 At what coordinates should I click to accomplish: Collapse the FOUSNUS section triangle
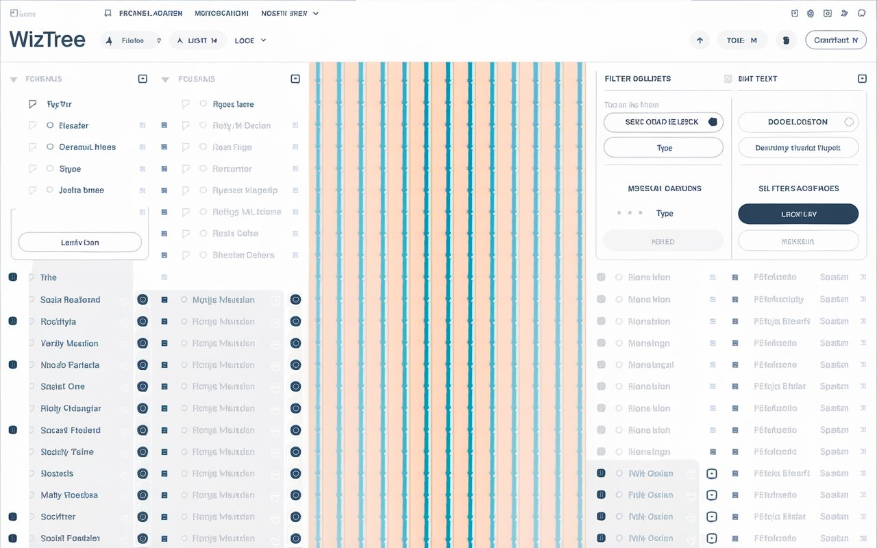coord(14,79)
